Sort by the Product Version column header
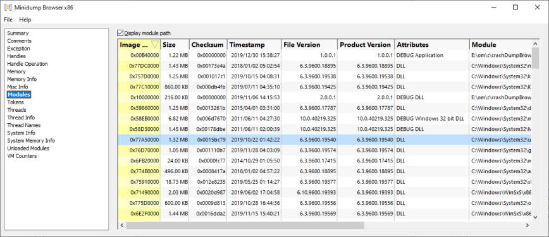This screenshot has width=549, height=237. (366, 45)
